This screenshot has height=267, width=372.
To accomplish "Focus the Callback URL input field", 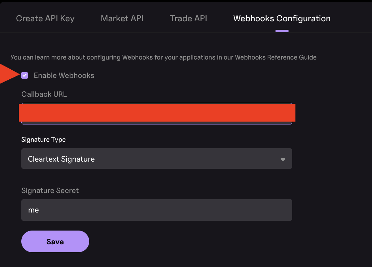I will (157, 114).
